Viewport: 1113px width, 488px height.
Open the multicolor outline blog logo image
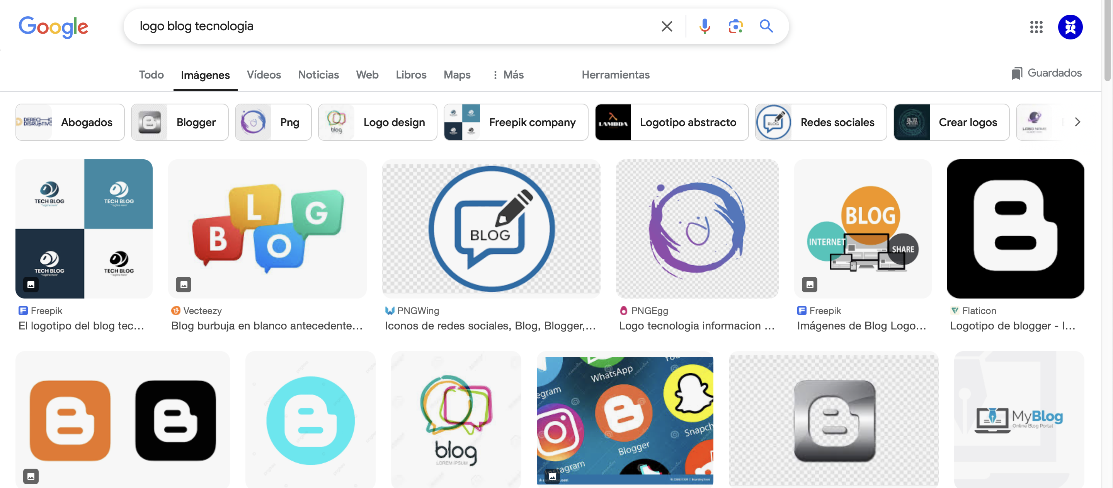tap(456, 420)
